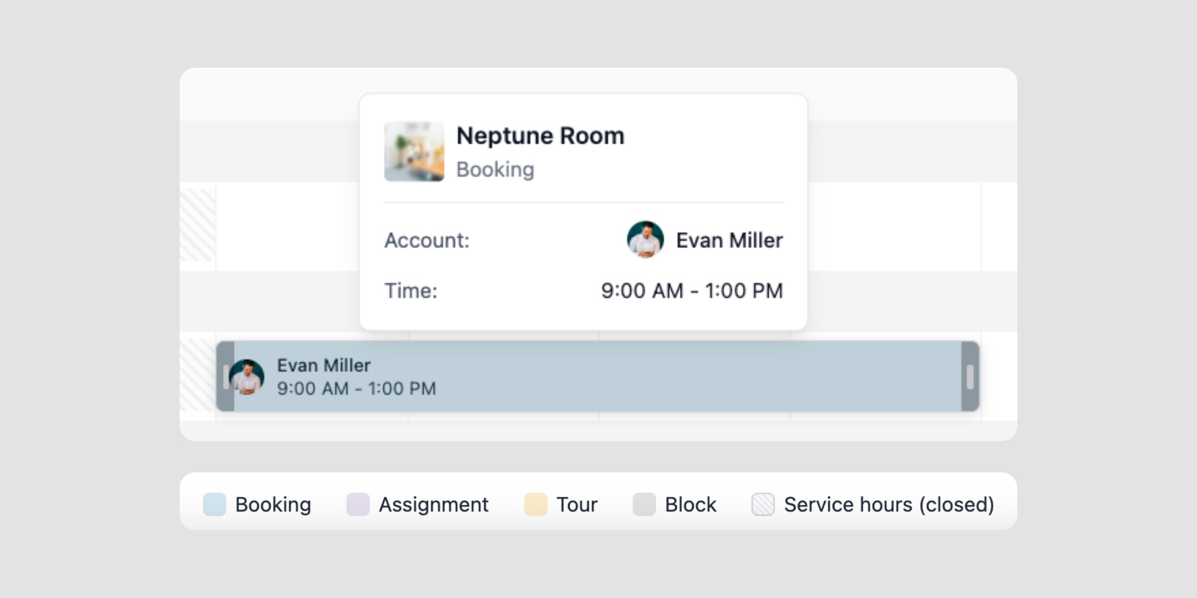Click the 9:00 AM - 1:00 PM time in the popup
1197x598 pixels.
[692, 291]
